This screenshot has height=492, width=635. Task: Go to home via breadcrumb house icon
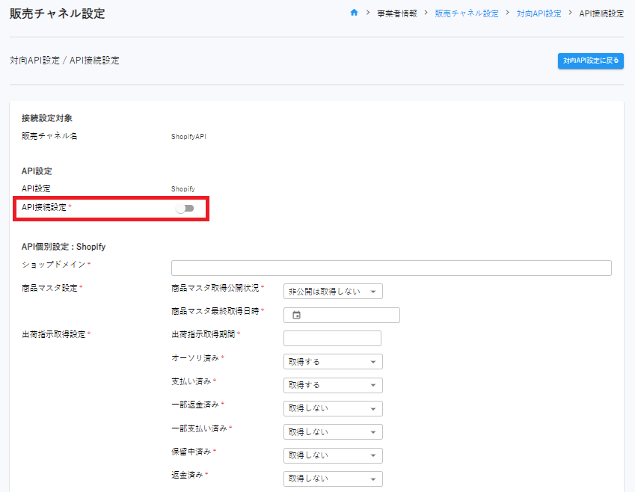354,13
